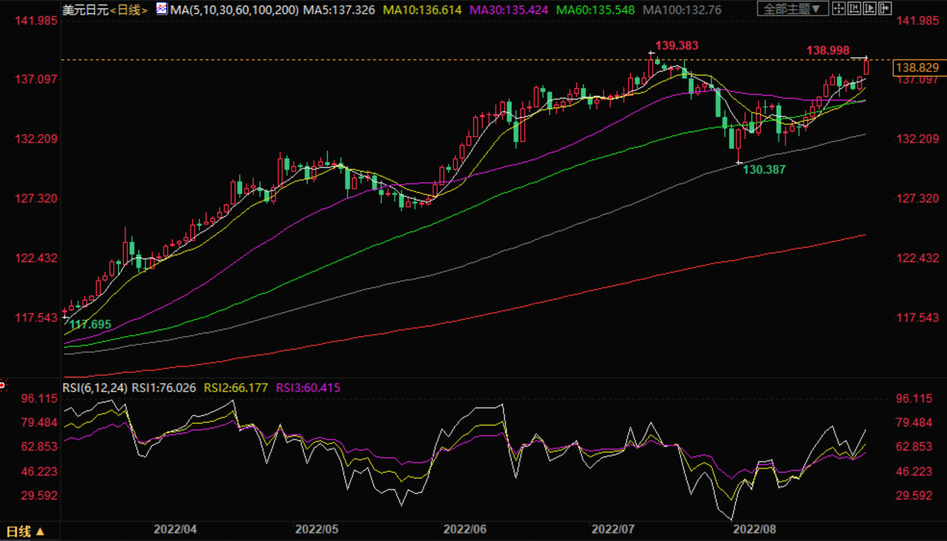Screen dimensions: 947x541
Task: Click the RSI(6,12,24) parameters label
Action: (94, 388)
